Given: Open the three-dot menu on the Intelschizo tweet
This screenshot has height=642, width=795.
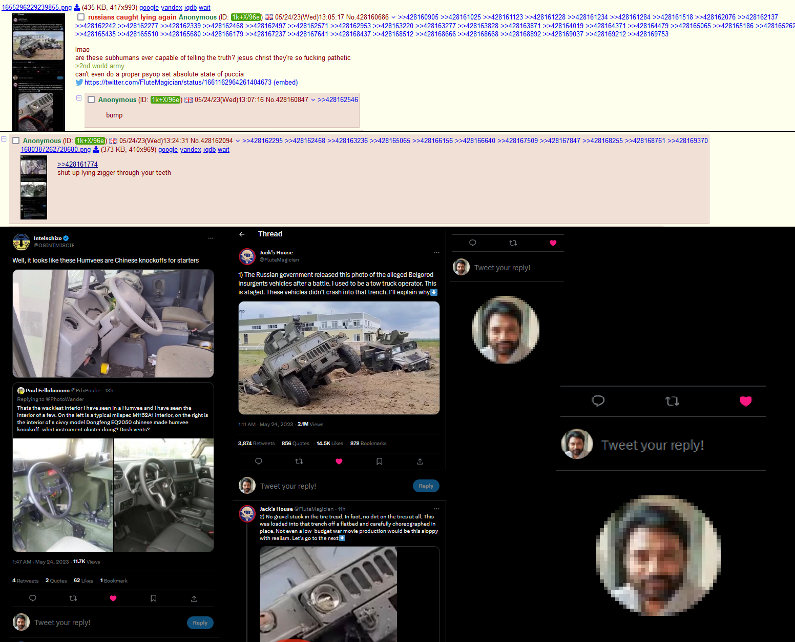Looking at the screenshot, I should (211, 238).
